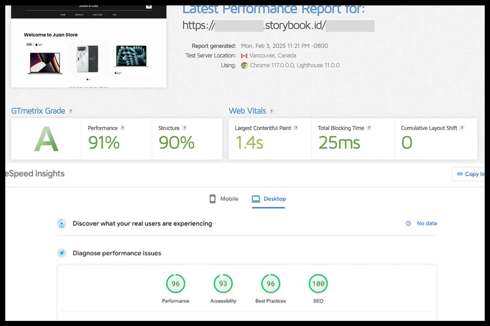Click the 91% Performance value
The width and height of the screenshot is (490, 326).
coord(104,143)
